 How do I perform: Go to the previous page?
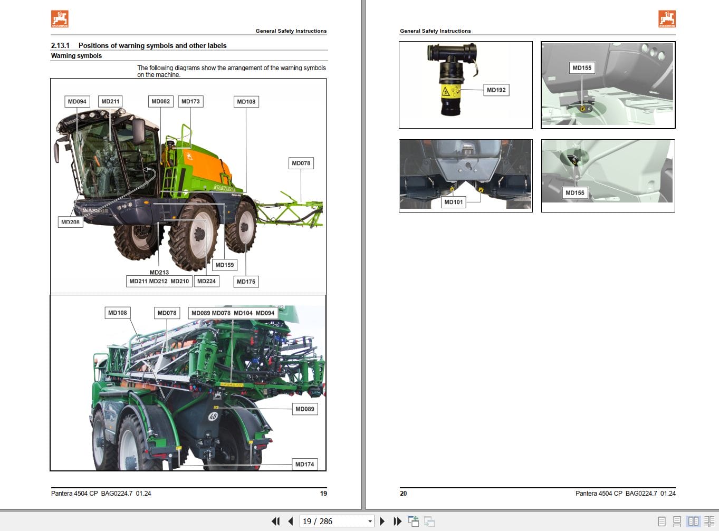click(291, 521)
